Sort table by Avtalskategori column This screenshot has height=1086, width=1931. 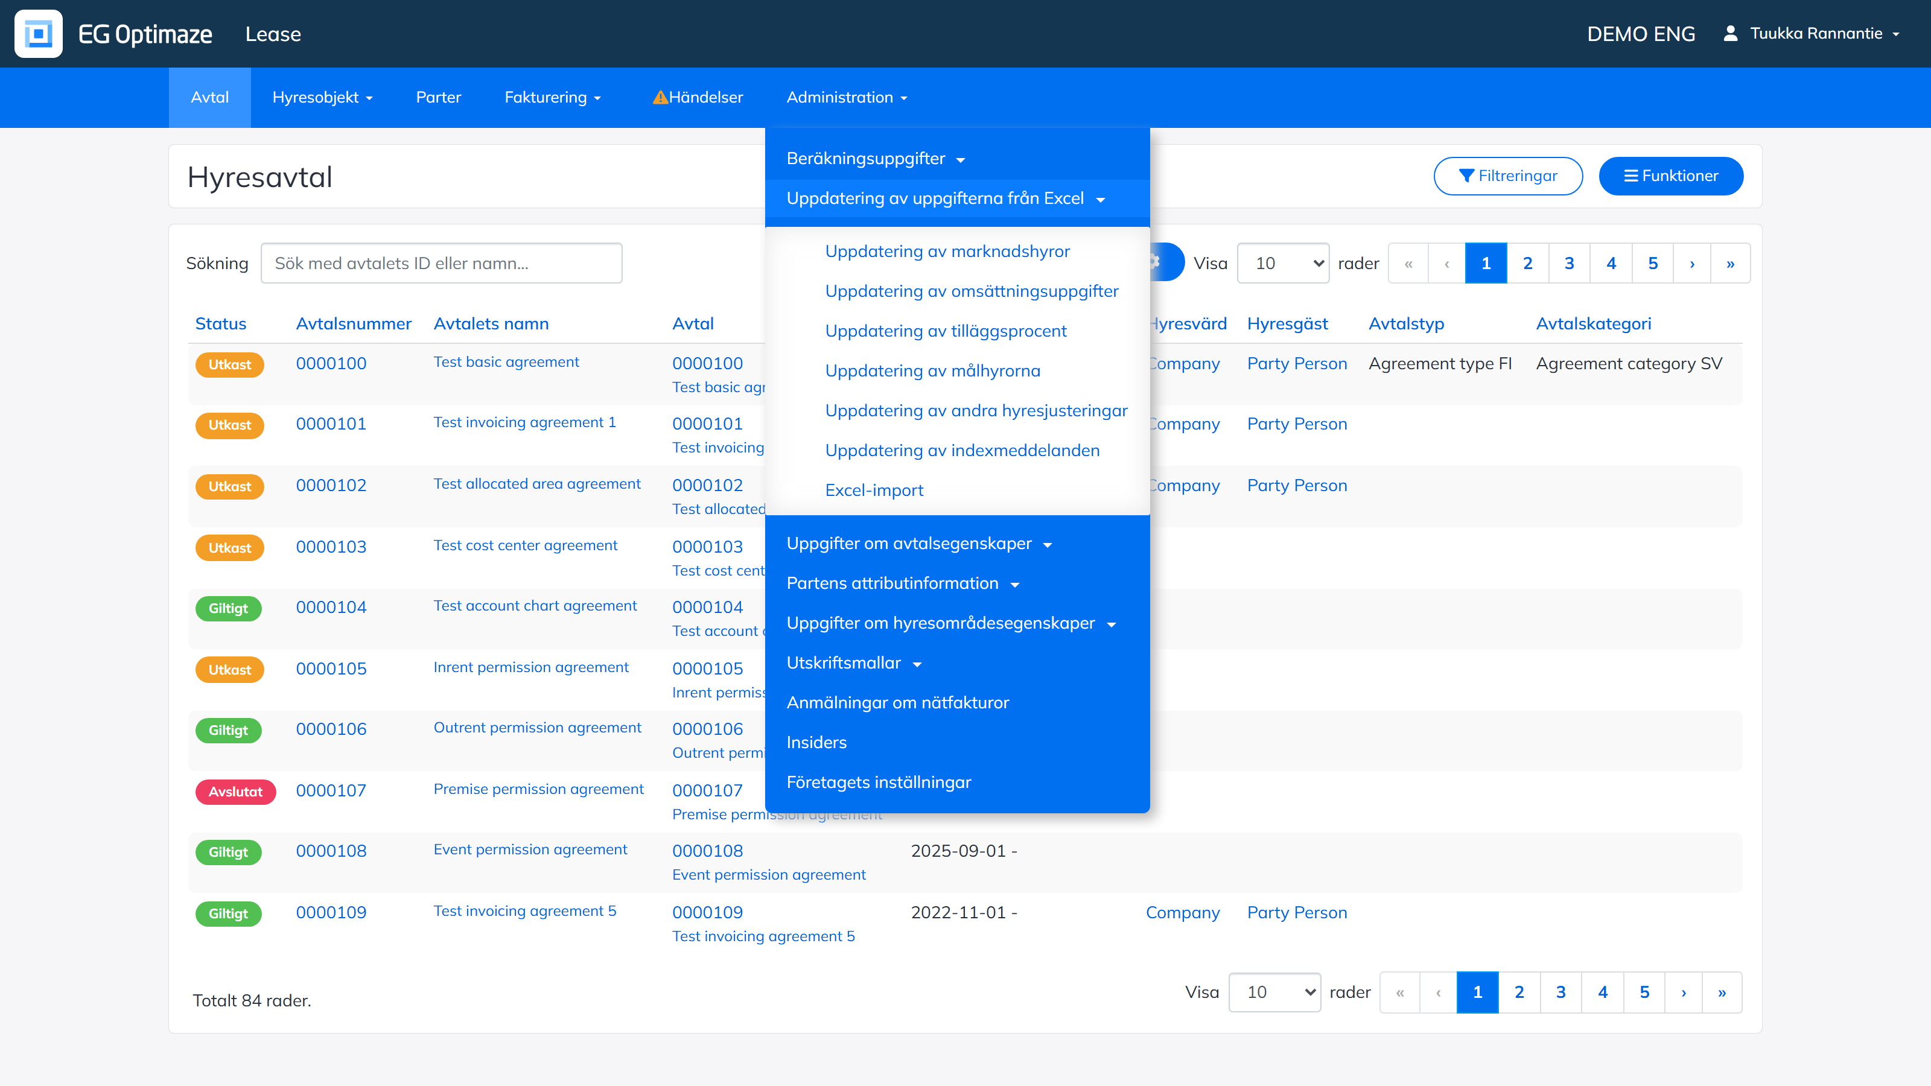pos(1594,324)
